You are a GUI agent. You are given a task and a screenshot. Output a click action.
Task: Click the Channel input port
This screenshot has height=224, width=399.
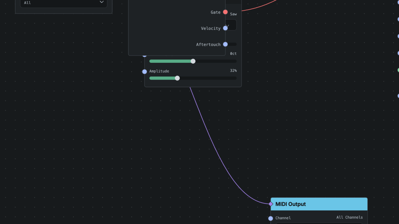271,218
